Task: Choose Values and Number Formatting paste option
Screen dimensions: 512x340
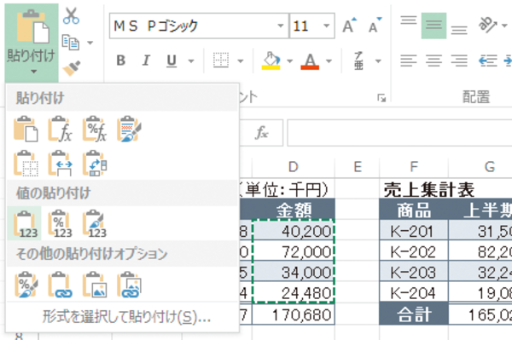Action: (x=60, y=223)
